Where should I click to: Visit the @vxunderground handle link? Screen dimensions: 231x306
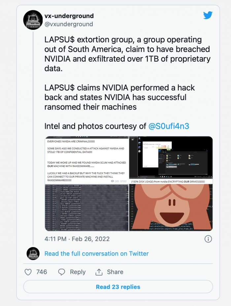tap(69, 24)
